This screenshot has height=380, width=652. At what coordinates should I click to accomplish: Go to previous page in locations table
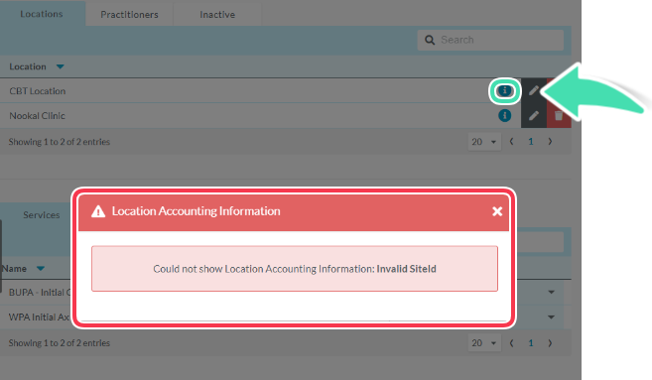[511, 142]
